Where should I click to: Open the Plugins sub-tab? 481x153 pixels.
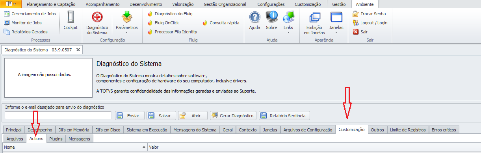pos(56,139)
